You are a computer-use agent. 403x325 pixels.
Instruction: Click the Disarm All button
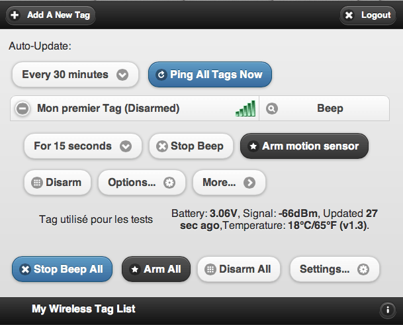[x=239, y=269]
